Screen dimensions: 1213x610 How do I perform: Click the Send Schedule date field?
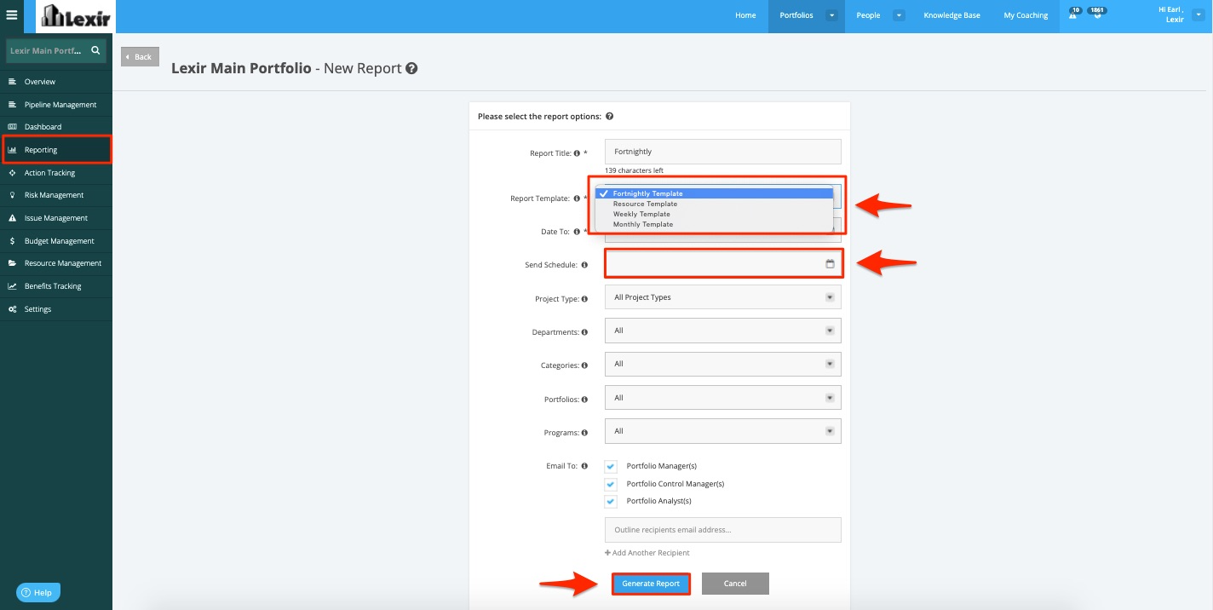coord(722,264)
